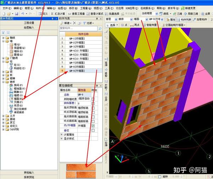
Task: Open 当前楼层 dropdown
Action: [157, 14]
